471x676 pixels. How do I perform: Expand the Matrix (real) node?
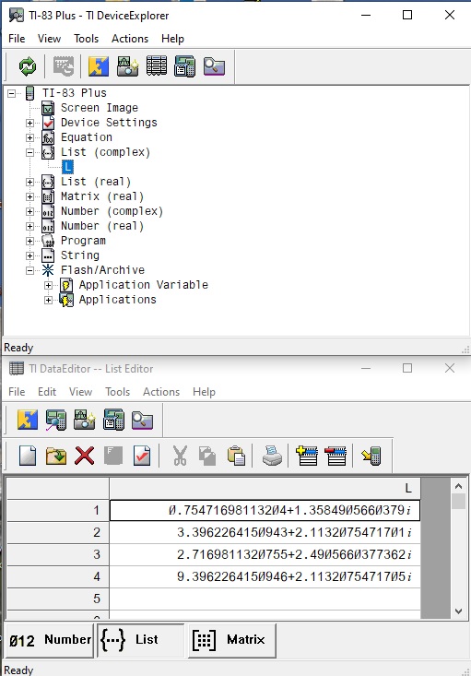tap(29, 196)
